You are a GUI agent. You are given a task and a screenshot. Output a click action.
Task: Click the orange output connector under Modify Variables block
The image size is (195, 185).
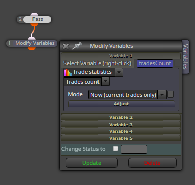pyautogui.click(x=31, y=48)
